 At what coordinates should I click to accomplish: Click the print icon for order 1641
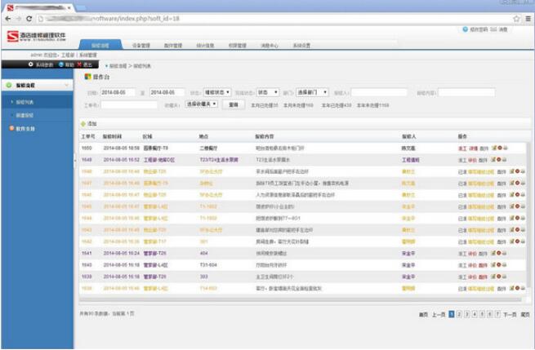(504, 254)
